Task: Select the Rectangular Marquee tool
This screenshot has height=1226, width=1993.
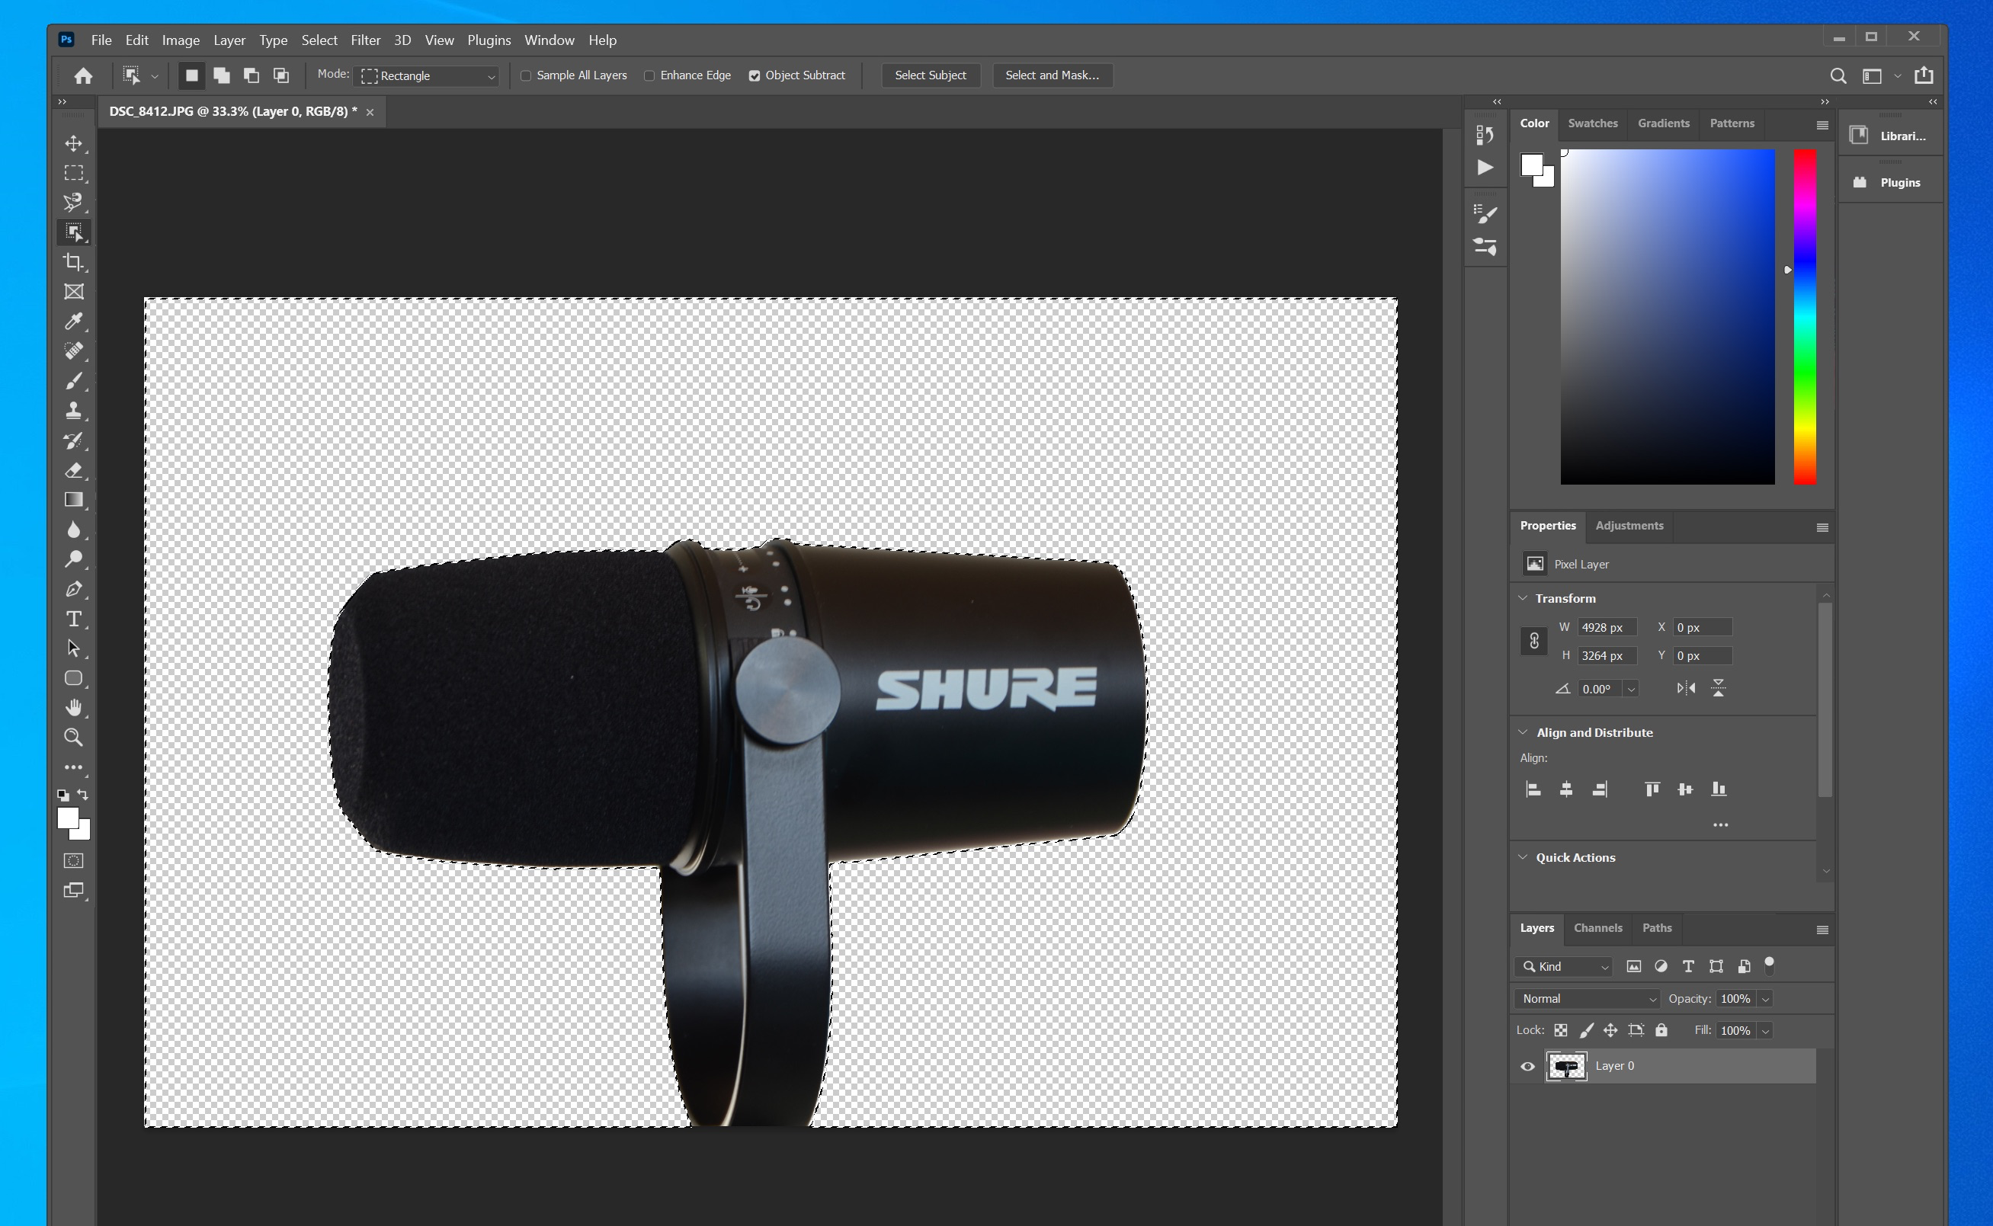Action: (x=74, y=173)
